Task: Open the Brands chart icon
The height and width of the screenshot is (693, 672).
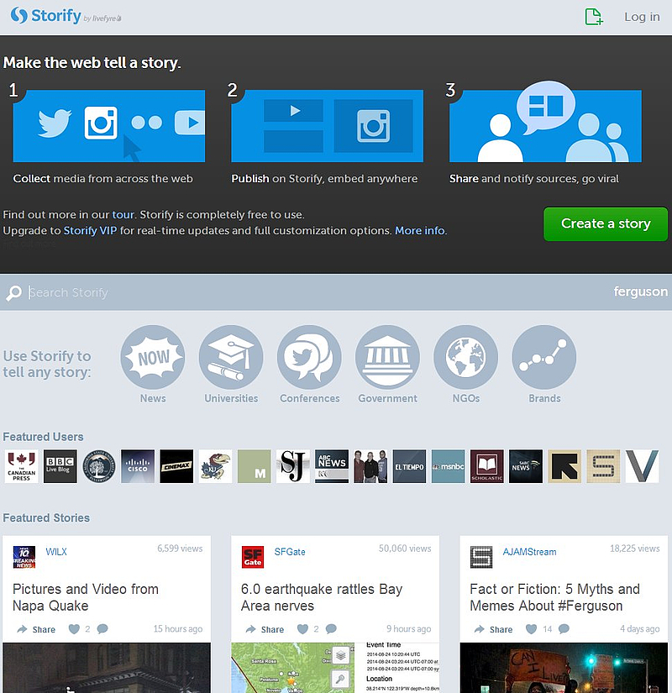Action: 543,358
